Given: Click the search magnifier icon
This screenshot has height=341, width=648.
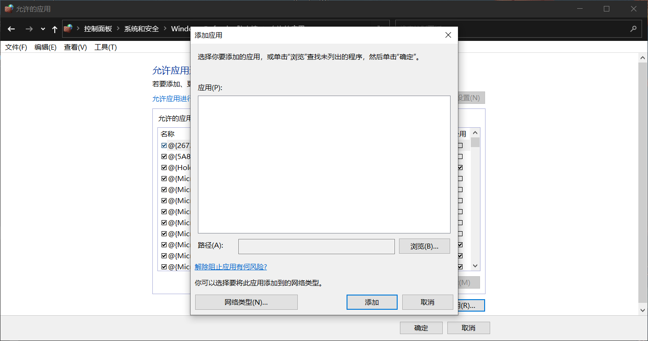Looking at the screenshot, I should [634, 28].
